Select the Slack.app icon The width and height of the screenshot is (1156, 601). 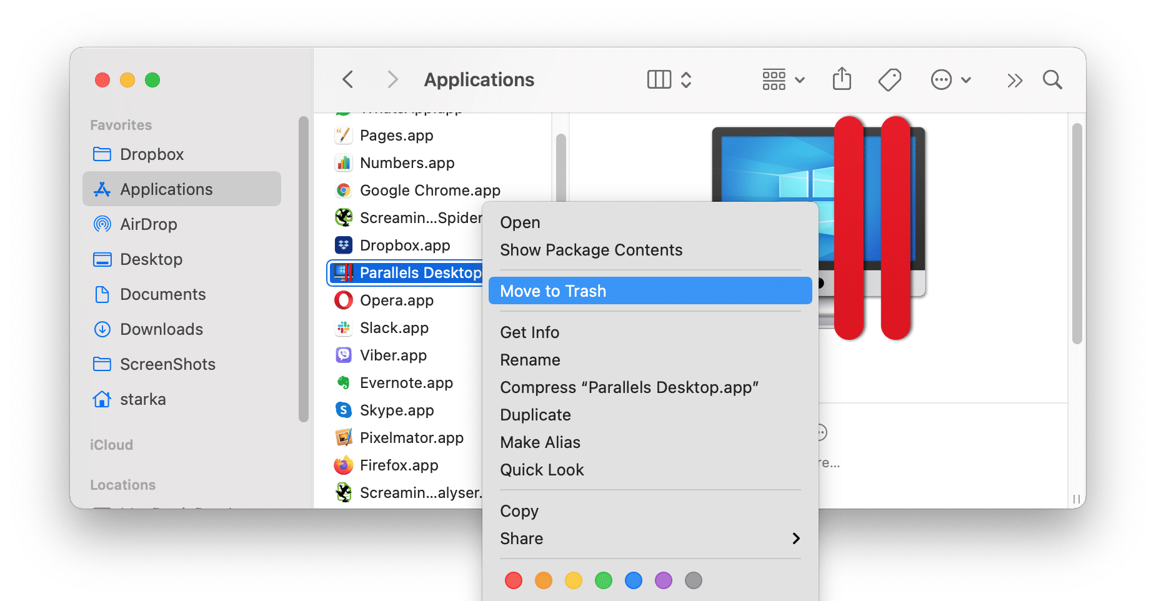(x=343, y=327)
